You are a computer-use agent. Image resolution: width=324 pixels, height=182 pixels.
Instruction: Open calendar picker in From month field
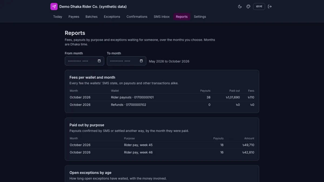[x=99, y=61]
